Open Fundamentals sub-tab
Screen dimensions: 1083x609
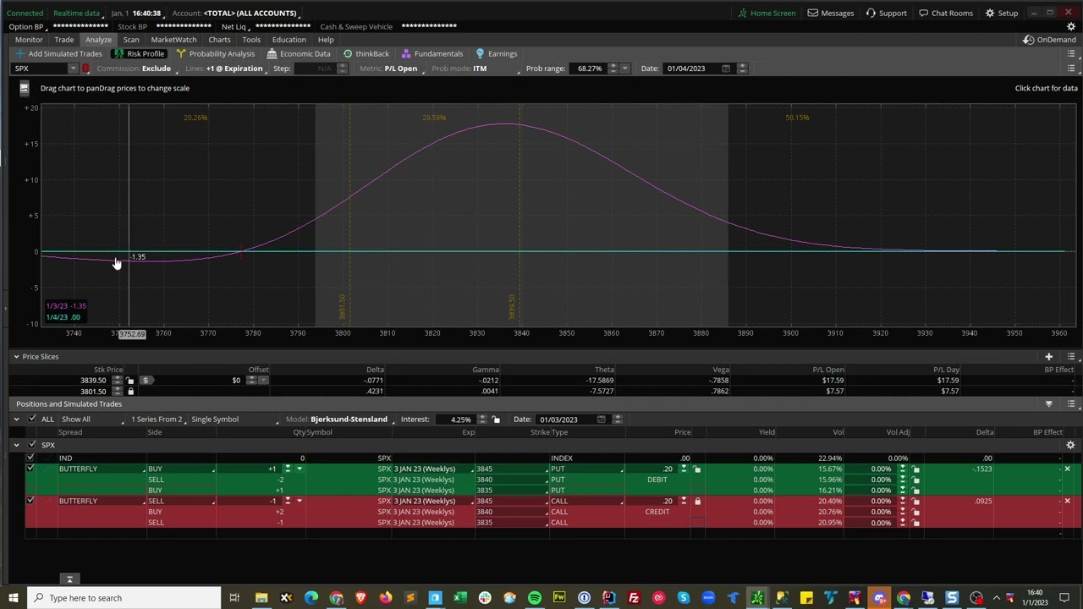tap(432, 53)
